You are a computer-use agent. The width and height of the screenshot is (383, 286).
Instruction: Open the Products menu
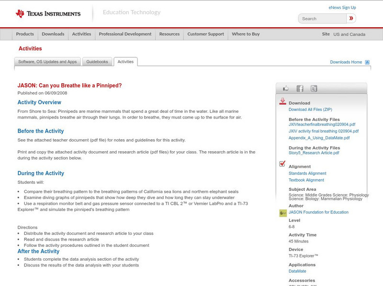click(25, 34)
